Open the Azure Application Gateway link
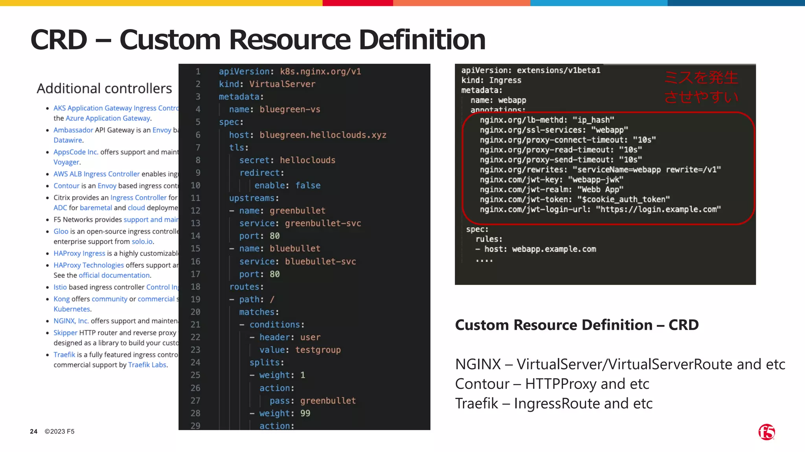Viewport: 805px width, 452px height. 108,118
